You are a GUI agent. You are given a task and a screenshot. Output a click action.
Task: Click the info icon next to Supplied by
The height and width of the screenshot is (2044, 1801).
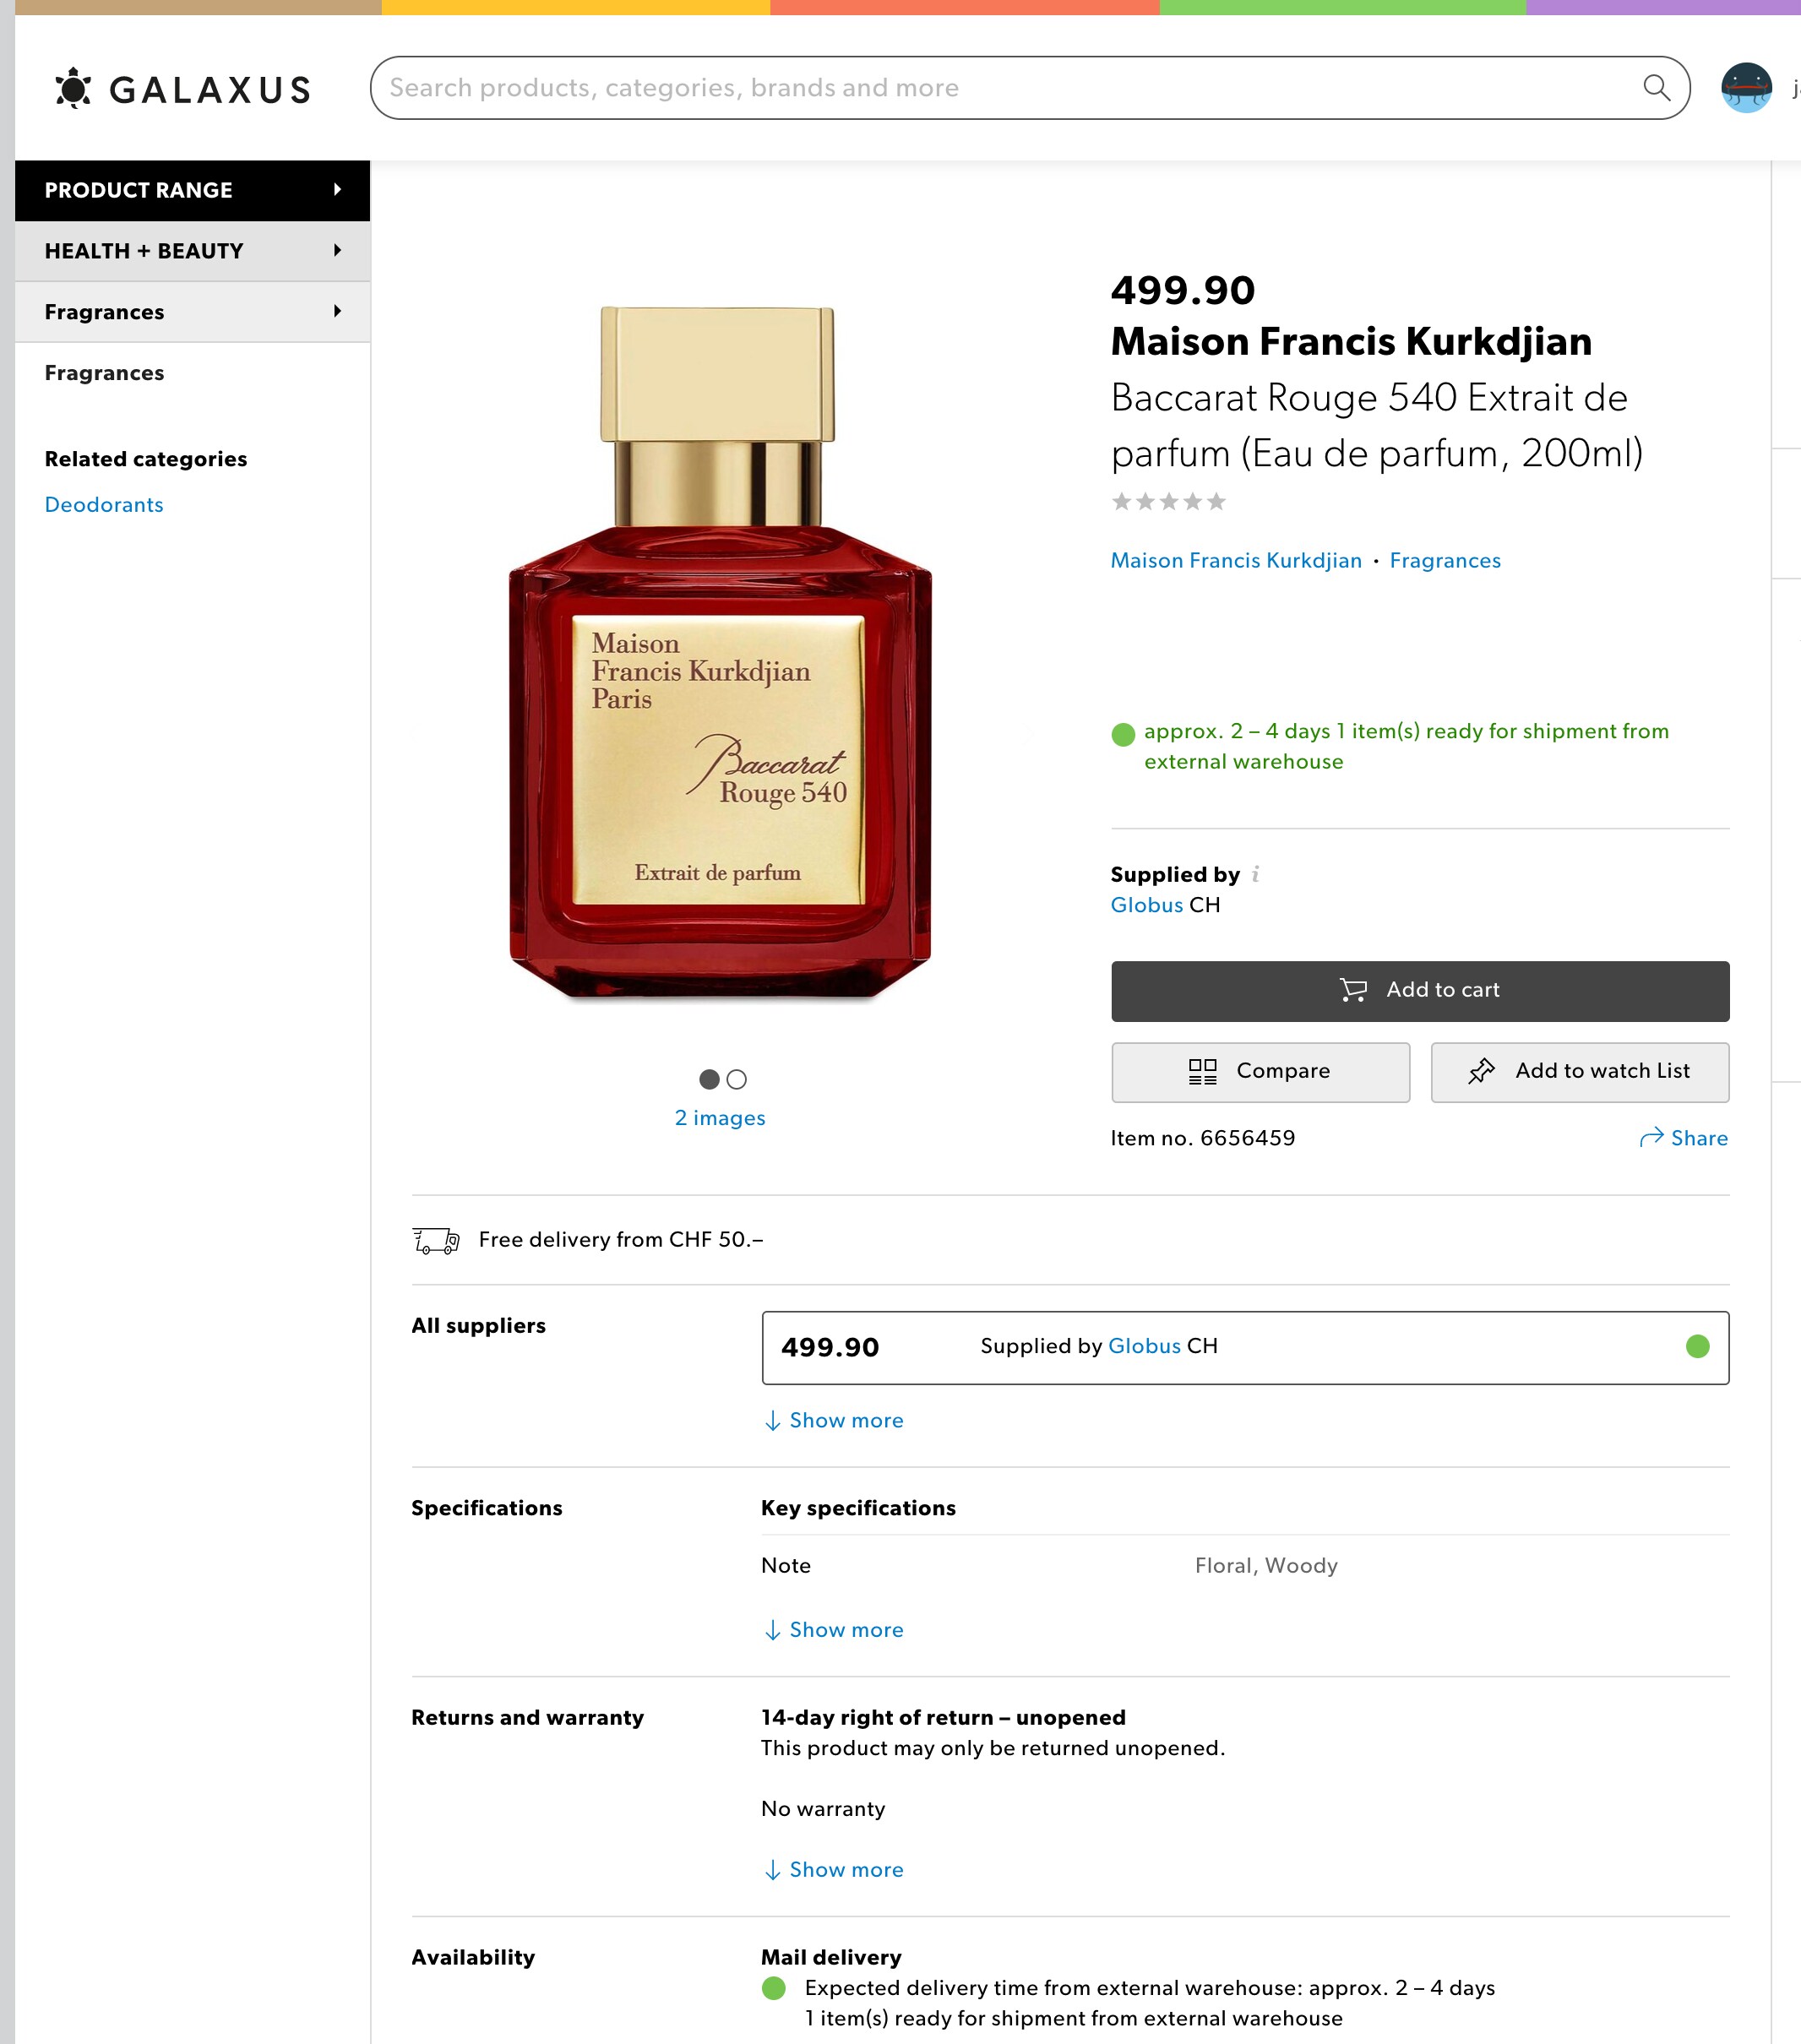click(x=1255, y=874)
